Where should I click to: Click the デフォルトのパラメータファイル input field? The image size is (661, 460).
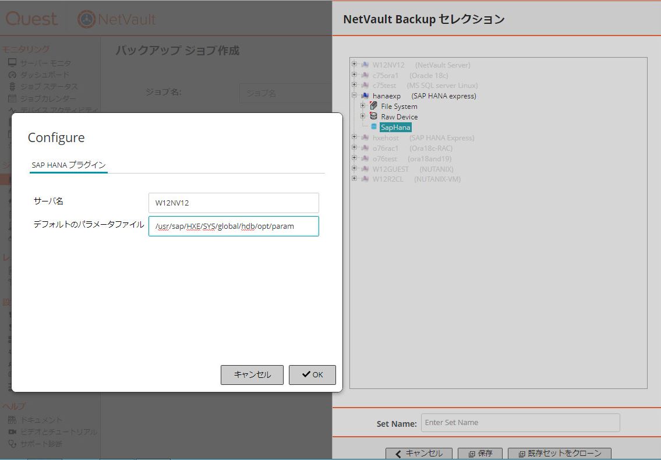234,226
